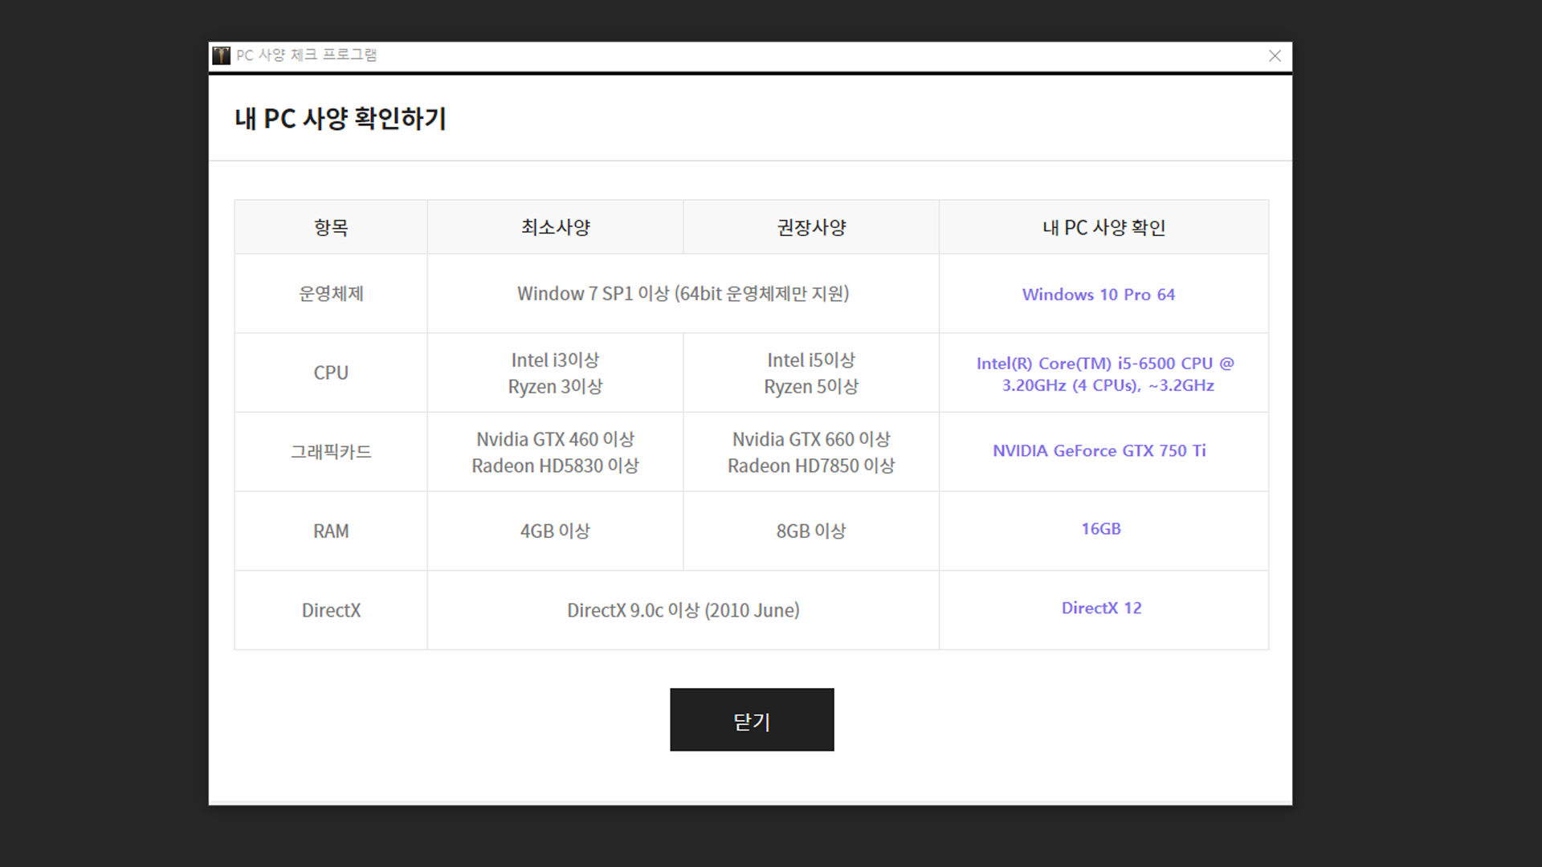Click the 8GB 이상 recommended RAM cell

tap(811, 531)
